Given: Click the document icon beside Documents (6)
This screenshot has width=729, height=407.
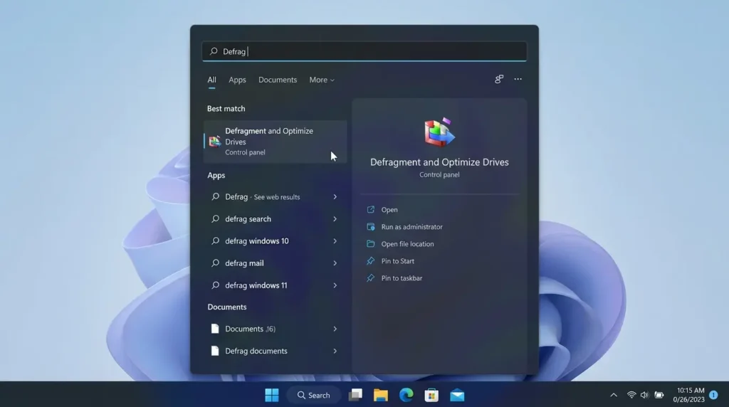Looking at the screenshot, I should tap(215, 329).
